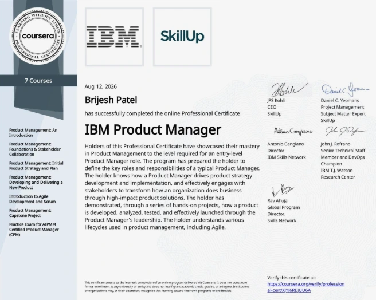The width and height of the screenshot is (376, 300).
Task: Select the name 'Daniel C. Yeomans'
Action: (x=340, y=100)
